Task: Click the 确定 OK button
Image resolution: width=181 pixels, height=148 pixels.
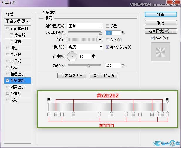Action: [x=160, y=14]
